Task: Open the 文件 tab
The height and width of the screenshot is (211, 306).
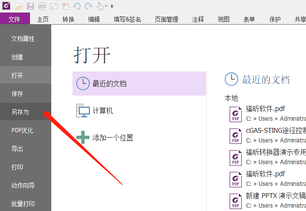Action: tap(15, 19)
